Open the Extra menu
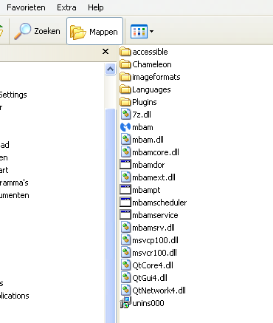The image size is (273, 323). coord(66,7)
